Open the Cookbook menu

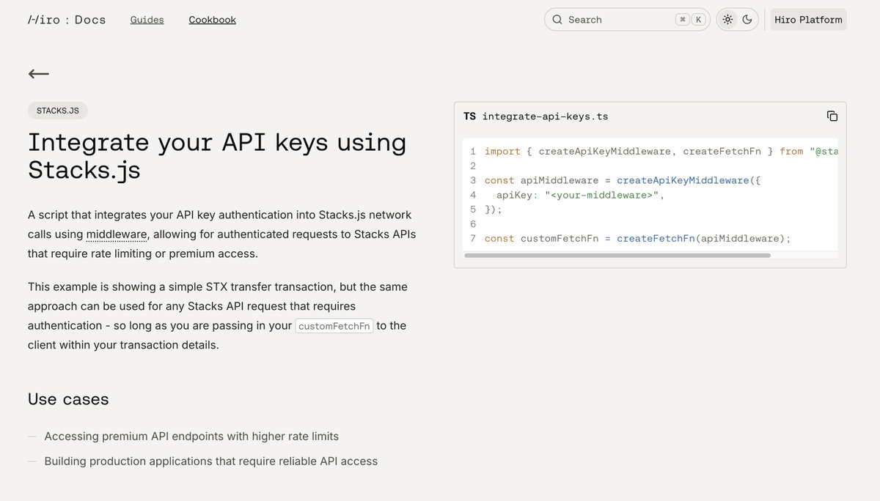click(212, 20)
